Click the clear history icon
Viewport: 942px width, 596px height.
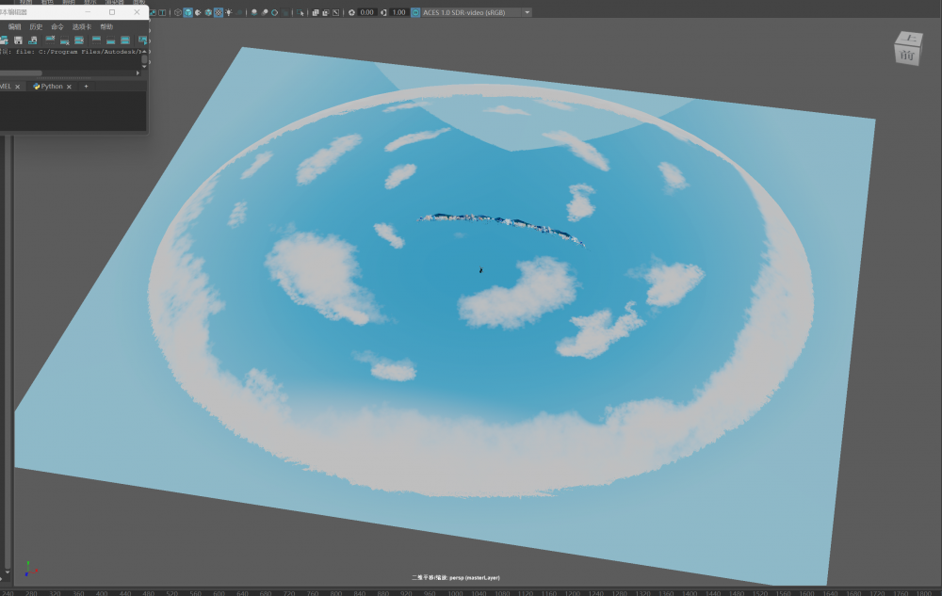50,40
